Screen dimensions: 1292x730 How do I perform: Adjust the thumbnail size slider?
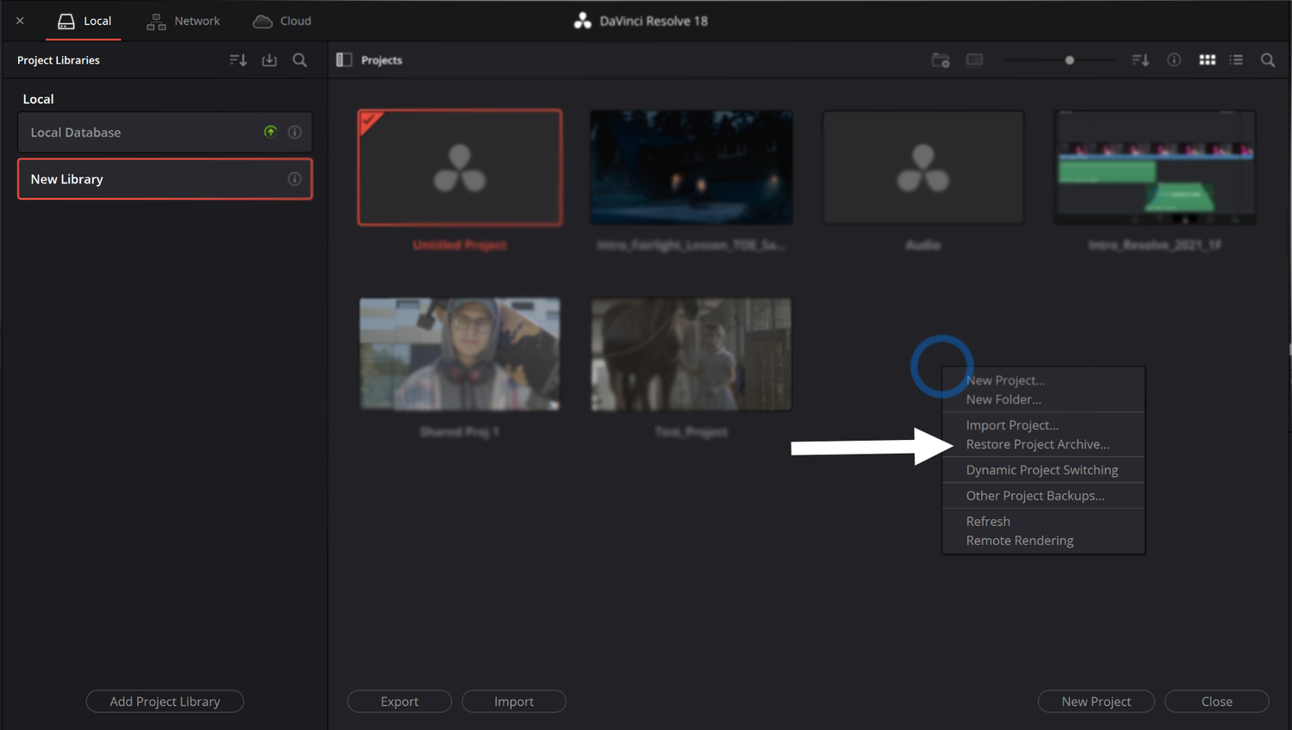[1069, 59]
